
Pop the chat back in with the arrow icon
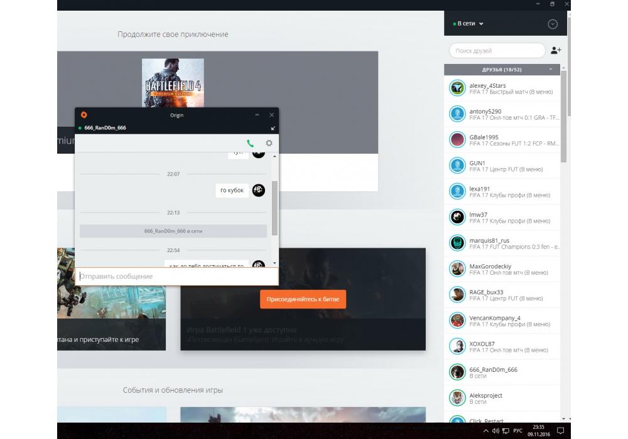point(273,128)
